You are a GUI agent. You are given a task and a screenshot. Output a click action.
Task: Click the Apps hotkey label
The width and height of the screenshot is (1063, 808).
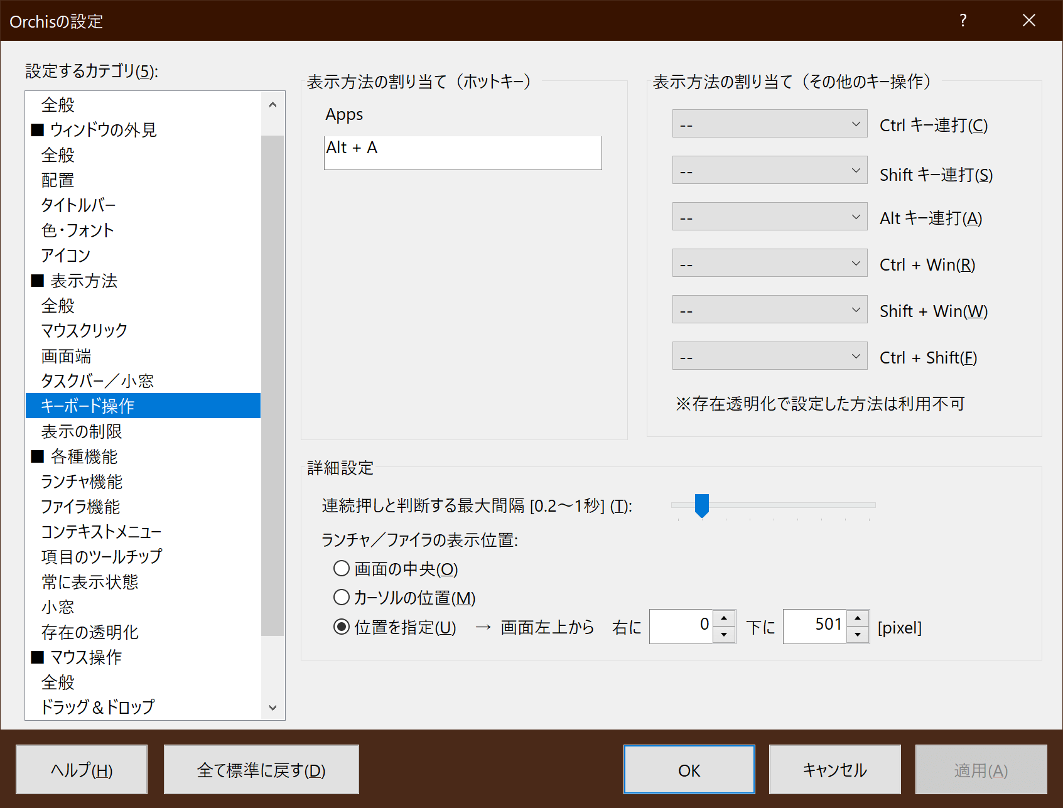pos(344,115)
